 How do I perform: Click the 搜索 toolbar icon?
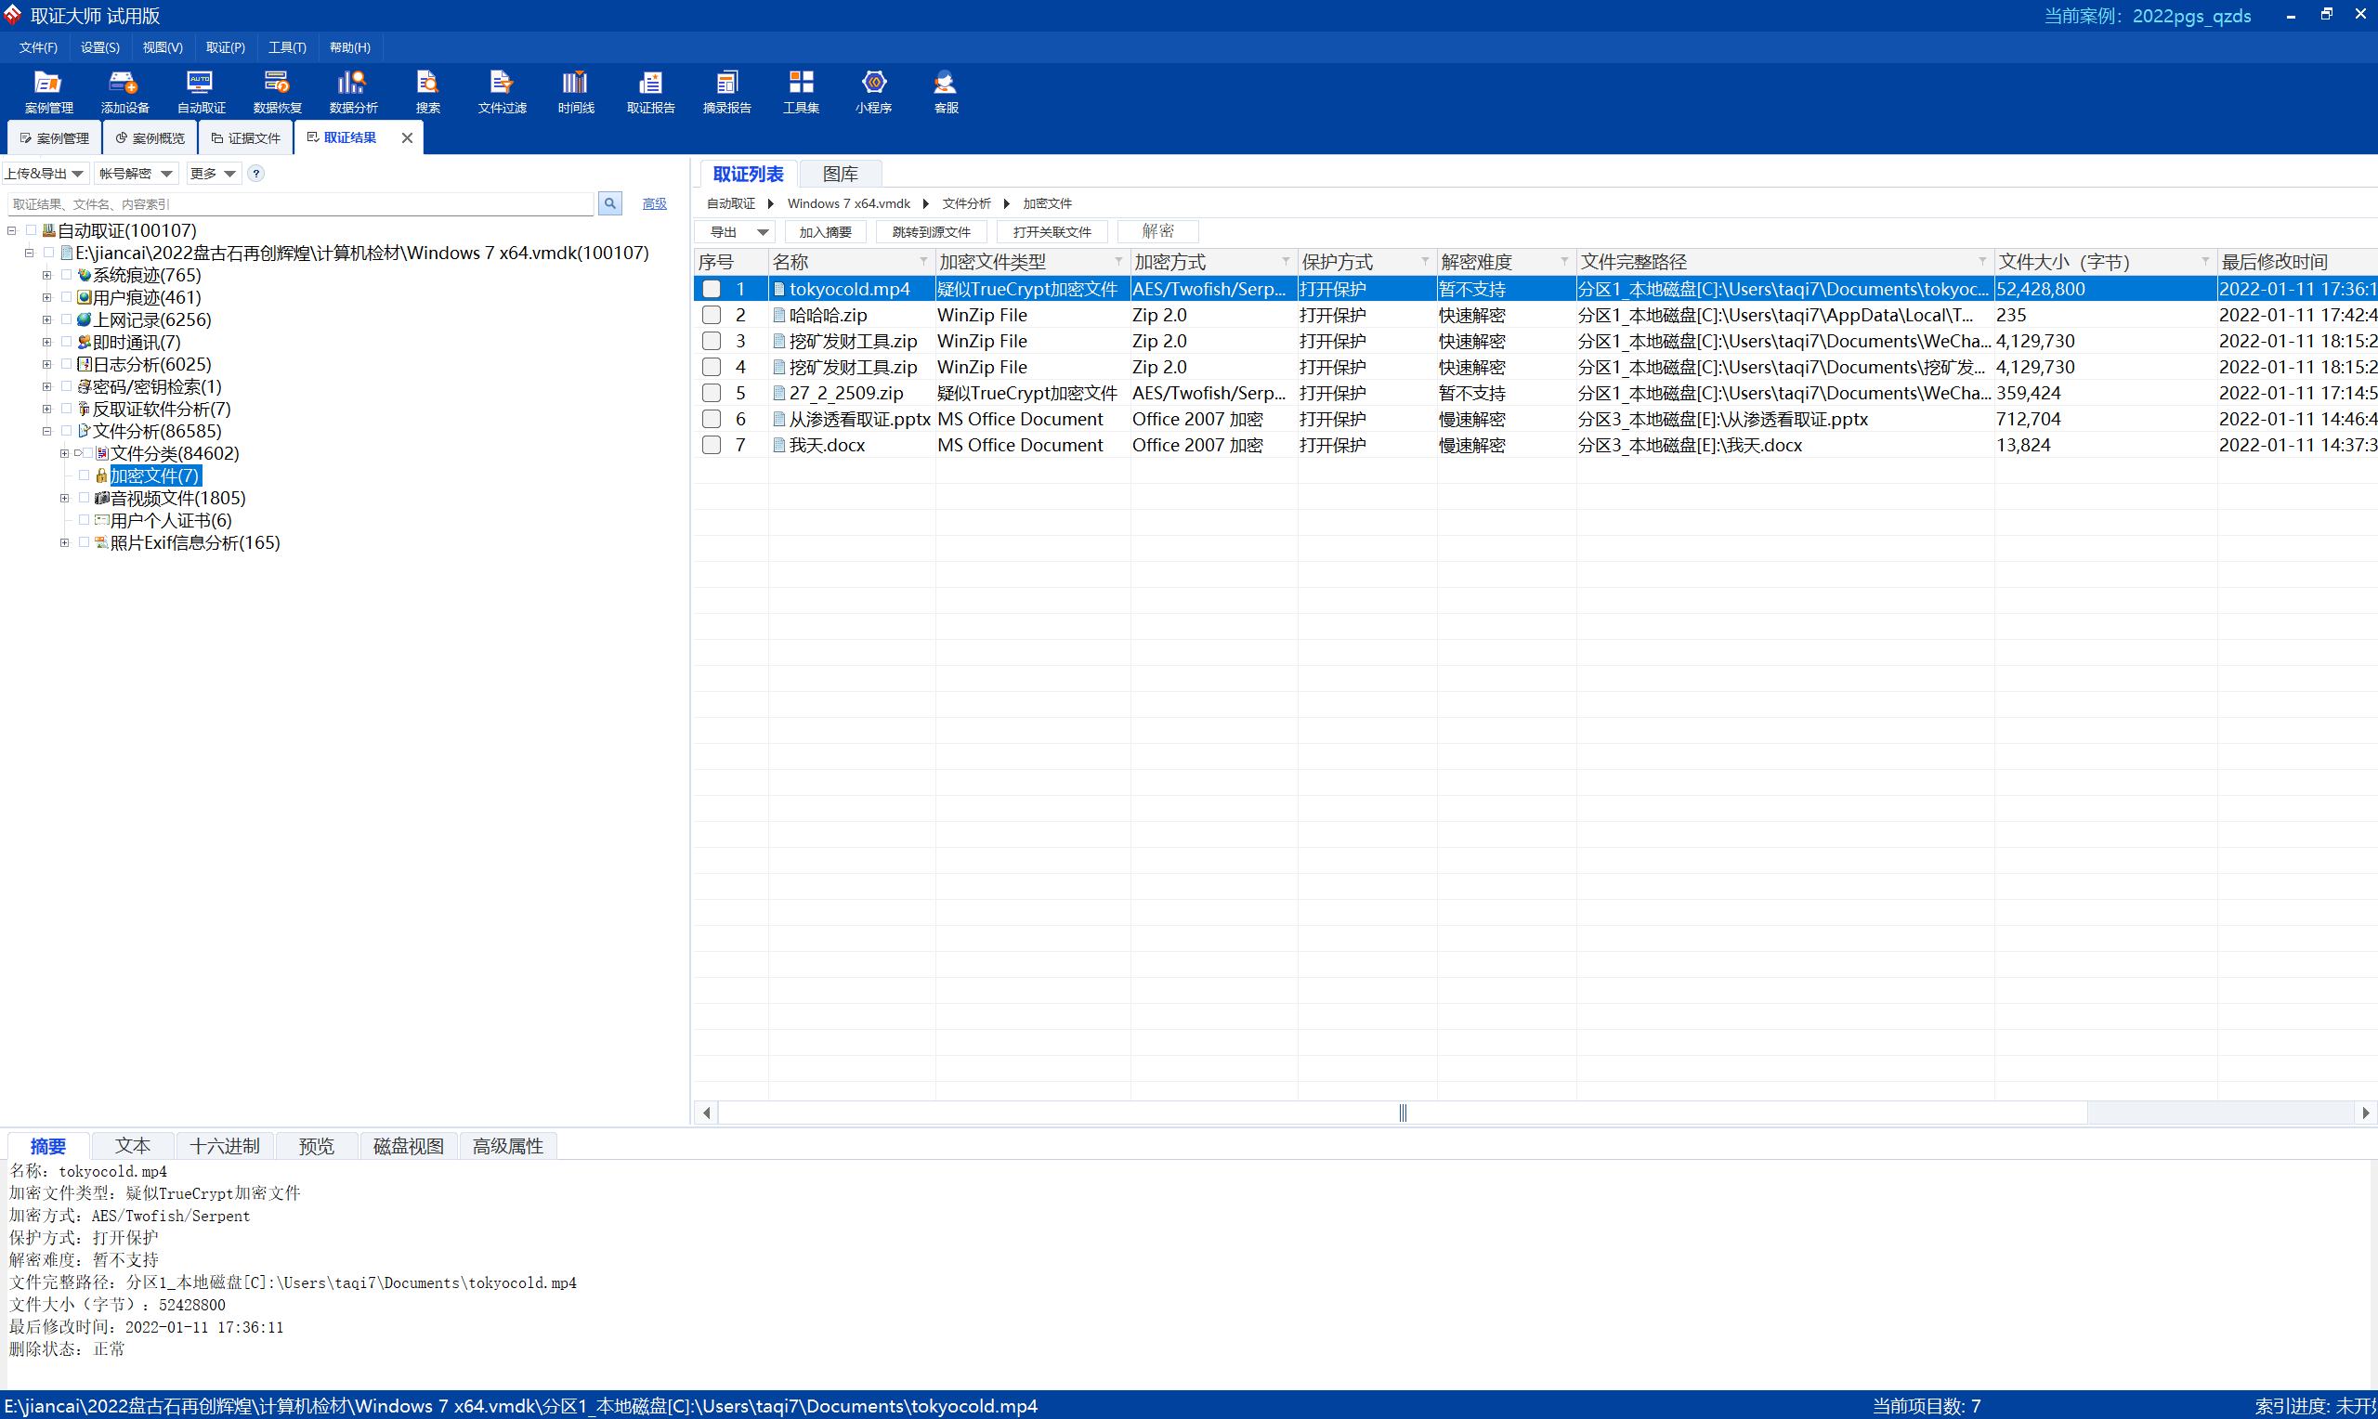pos(427,92)
